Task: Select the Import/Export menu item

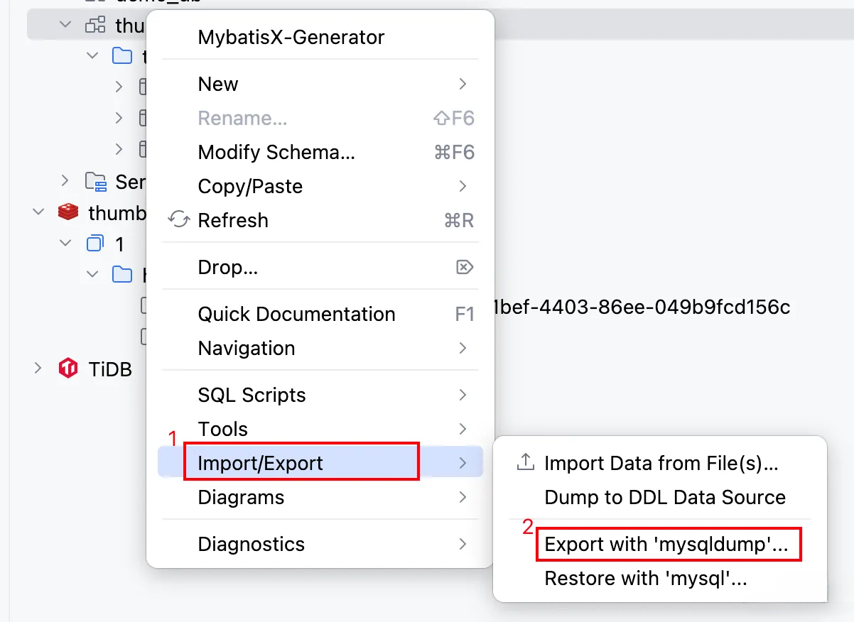Action: click(x=320, y=463)
